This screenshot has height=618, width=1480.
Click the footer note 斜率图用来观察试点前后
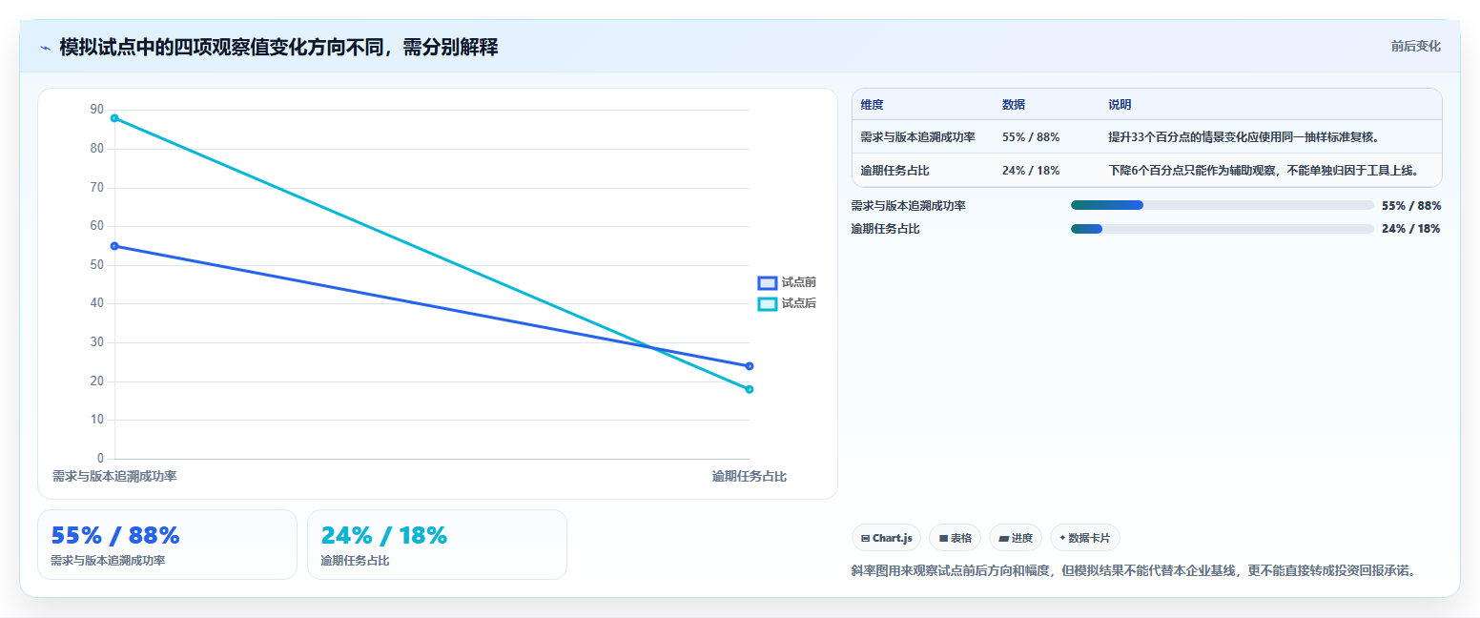(x=1134, y=571)
